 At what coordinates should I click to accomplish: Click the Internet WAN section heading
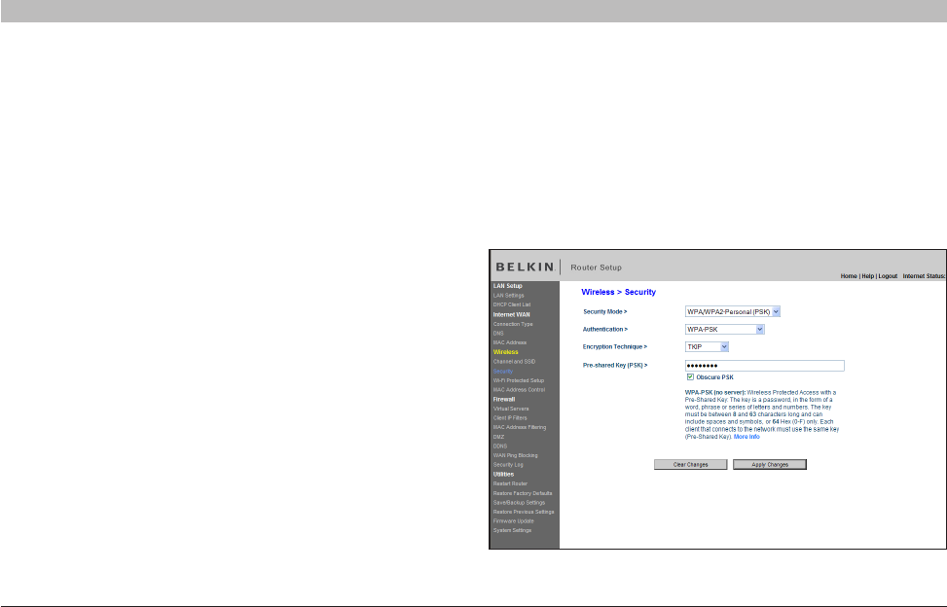512,314
